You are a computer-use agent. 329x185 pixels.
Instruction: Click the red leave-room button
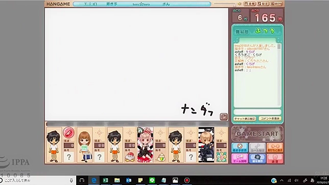(275, 158)
